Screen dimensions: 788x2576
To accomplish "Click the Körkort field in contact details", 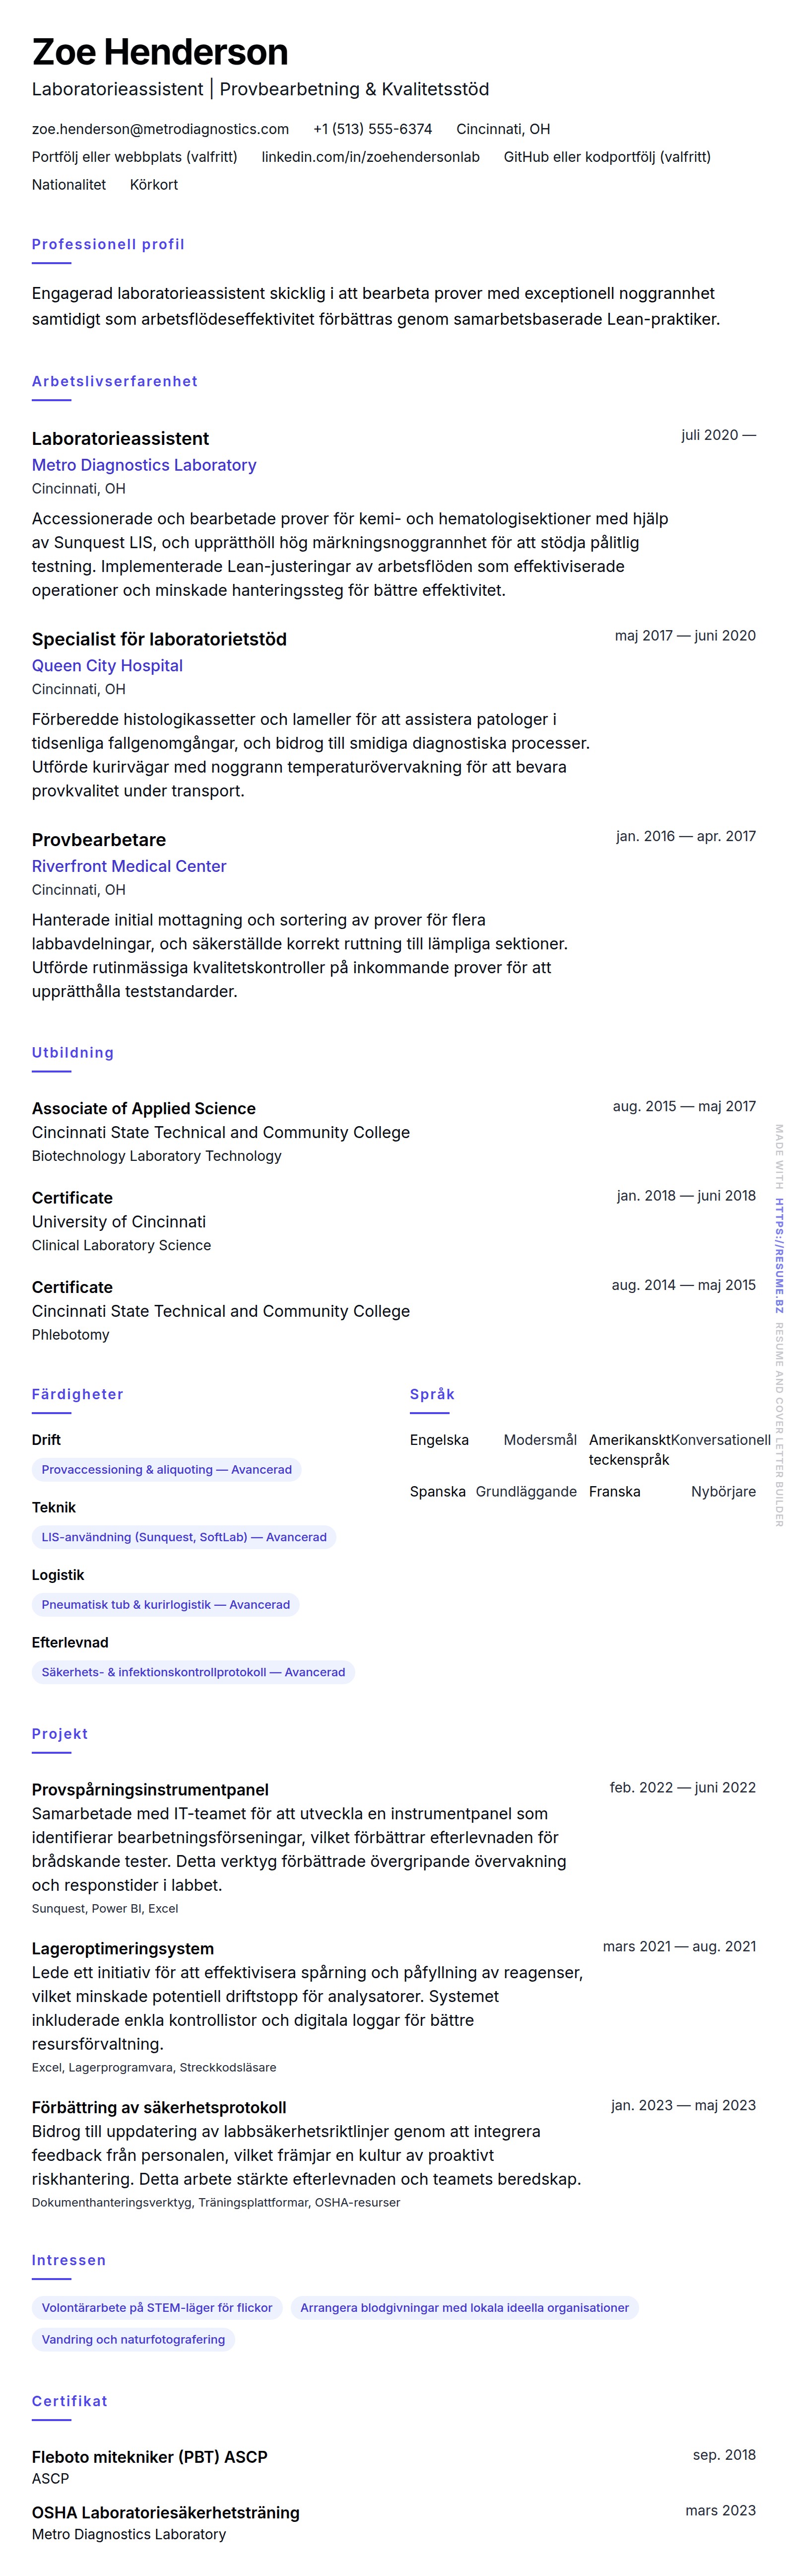I will coord(154,185).
